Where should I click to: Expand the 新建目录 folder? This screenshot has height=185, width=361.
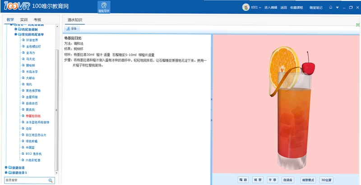pos(6,167)
